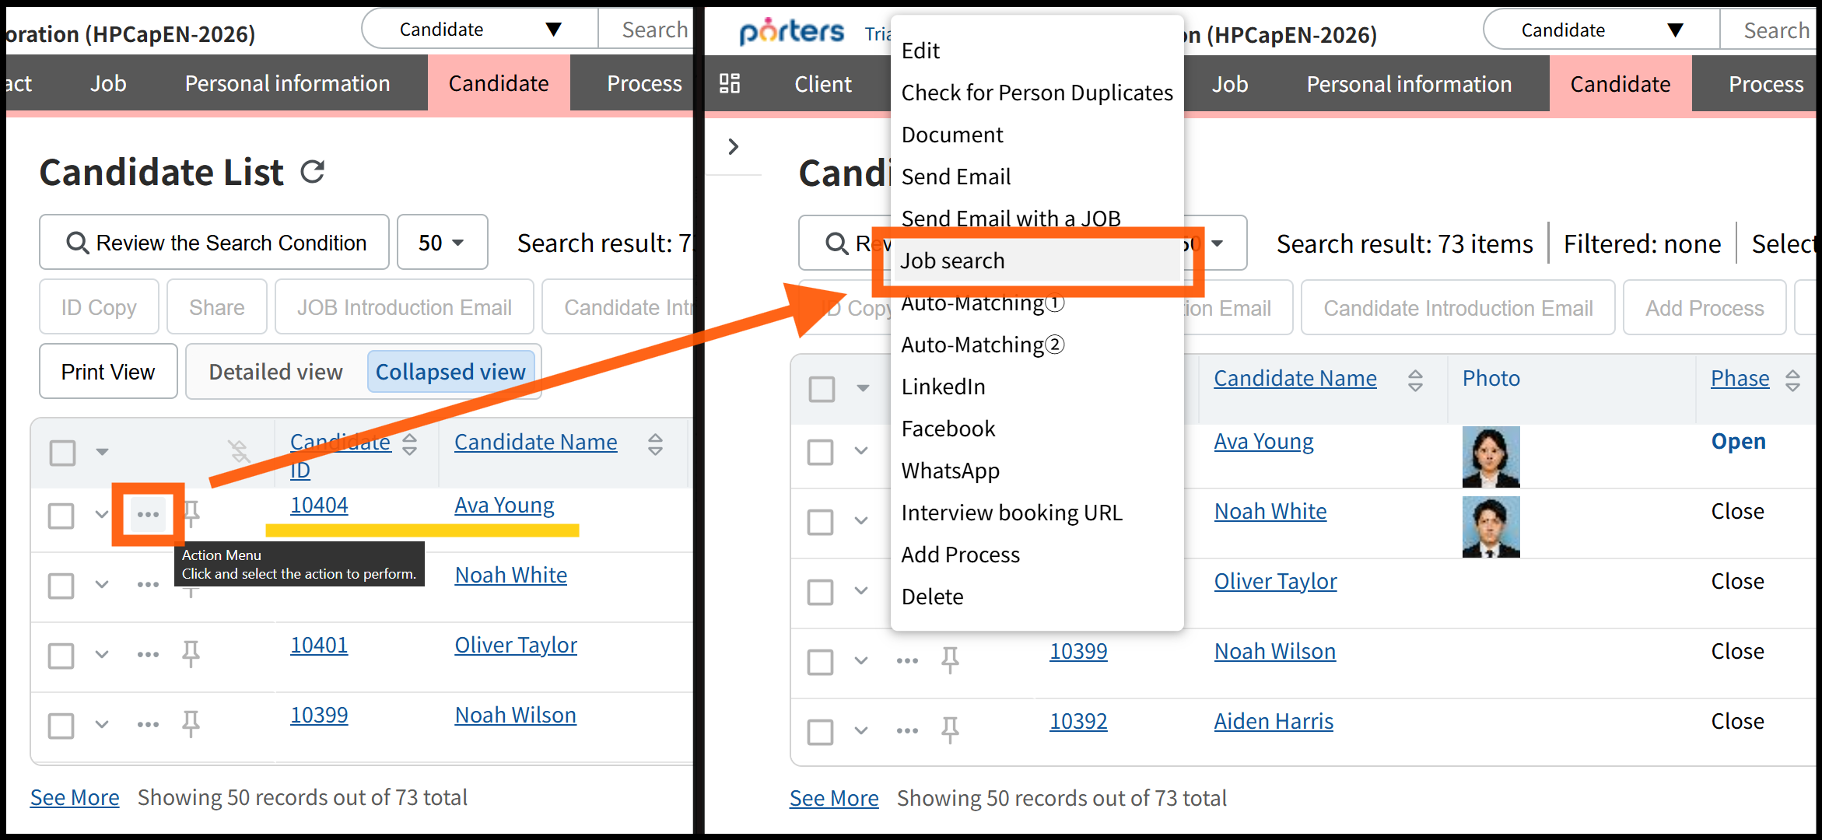
Task: Expand the row chevron for candidate 10401
Action: tap(102, 654)
